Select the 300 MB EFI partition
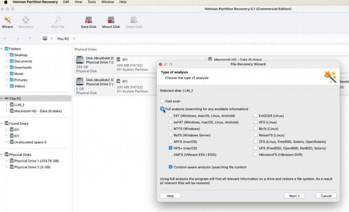The image size is (349, 212). coord(136,64)
